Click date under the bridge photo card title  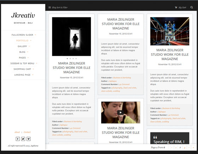pos(170,64)
